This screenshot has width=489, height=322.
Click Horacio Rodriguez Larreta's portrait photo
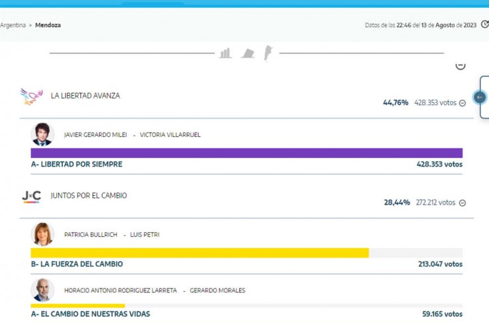[42, 290]
